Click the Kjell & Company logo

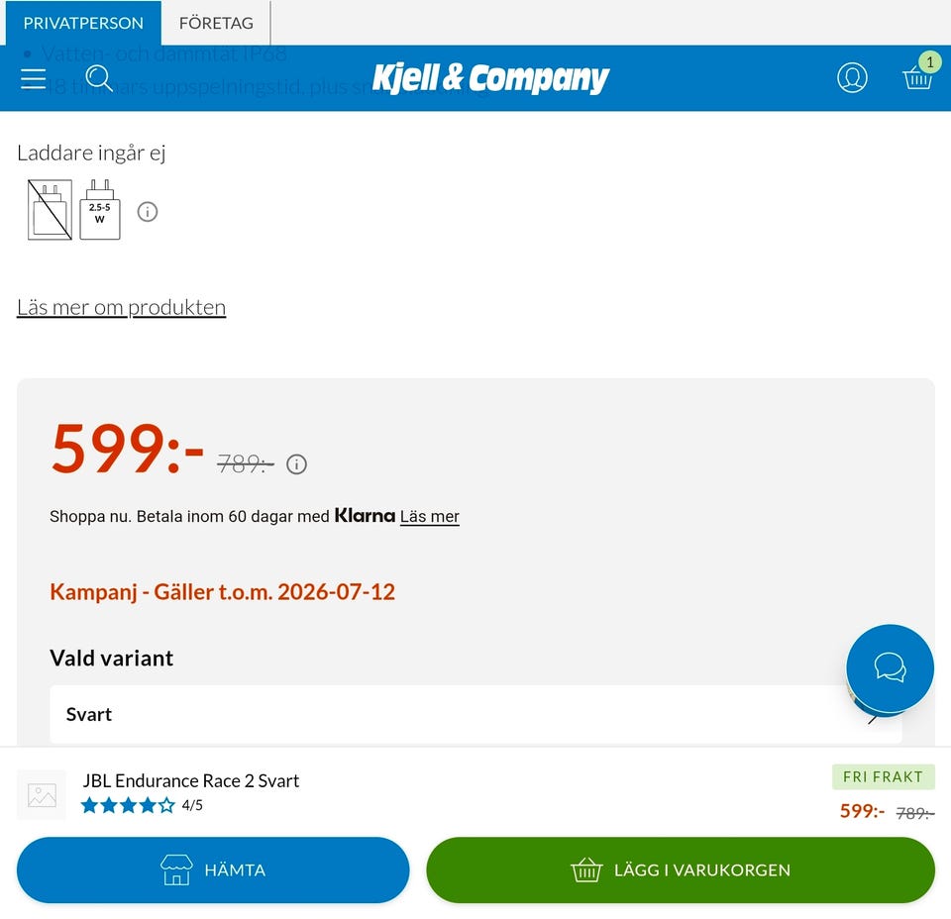(490, 78)
